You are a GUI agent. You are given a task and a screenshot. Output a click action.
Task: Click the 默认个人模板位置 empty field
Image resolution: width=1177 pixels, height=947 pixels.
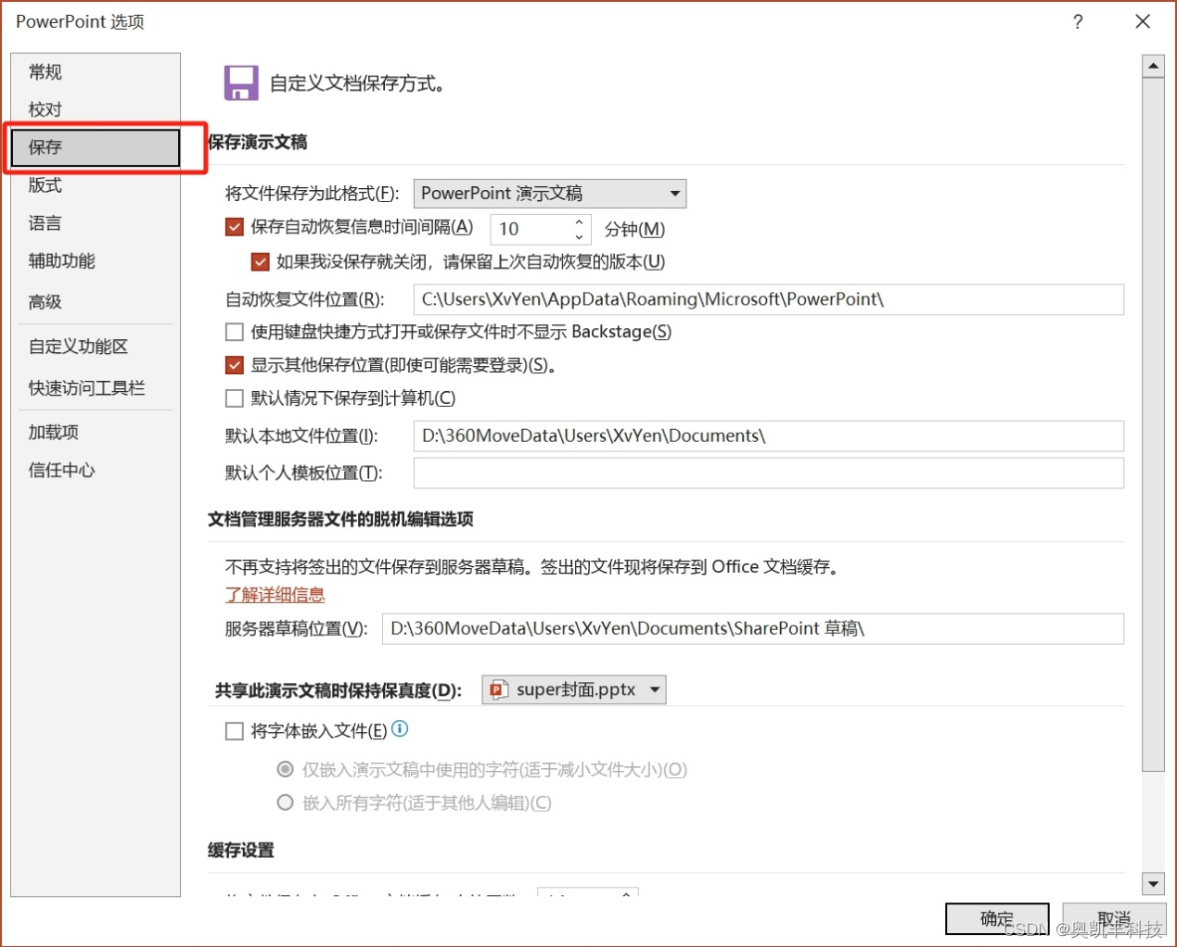[769, 473]
